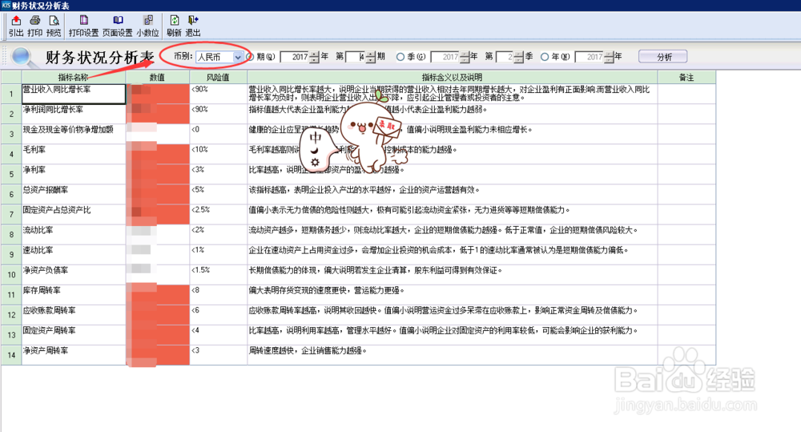The height and width of the screenshot is (432, 801).
Task: Click the quarter year spinner arrows
Action: click(x=465, y=57)
